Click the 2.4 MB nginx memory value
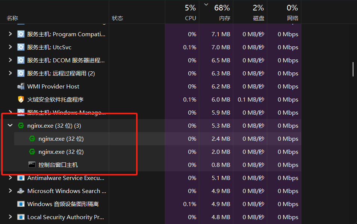Viewport: 357px width, 224px height. (x=221, y=139)
